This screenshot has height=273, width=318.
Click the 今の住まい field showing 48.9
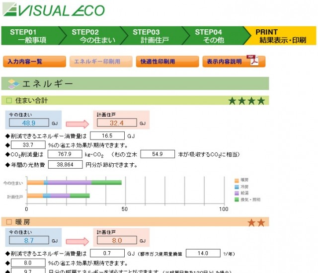(29, 123)
